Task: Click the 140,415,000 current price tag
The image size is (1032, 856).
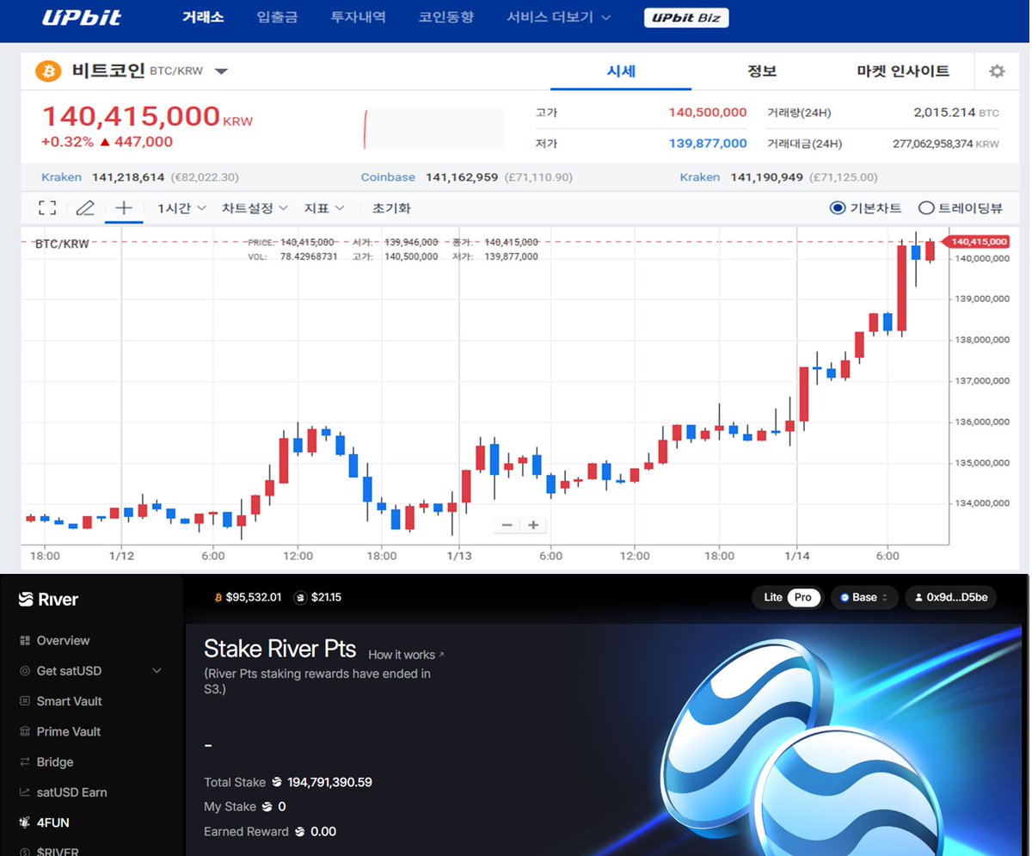Action: click(976, 242)
